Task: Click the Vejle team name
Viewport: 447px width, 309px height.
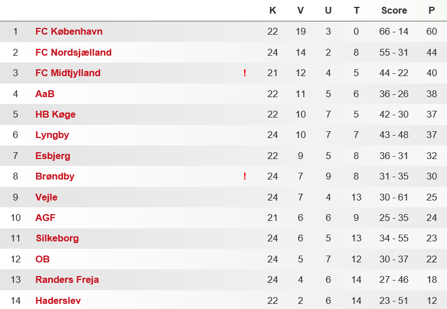Action: tap(47, 197)
